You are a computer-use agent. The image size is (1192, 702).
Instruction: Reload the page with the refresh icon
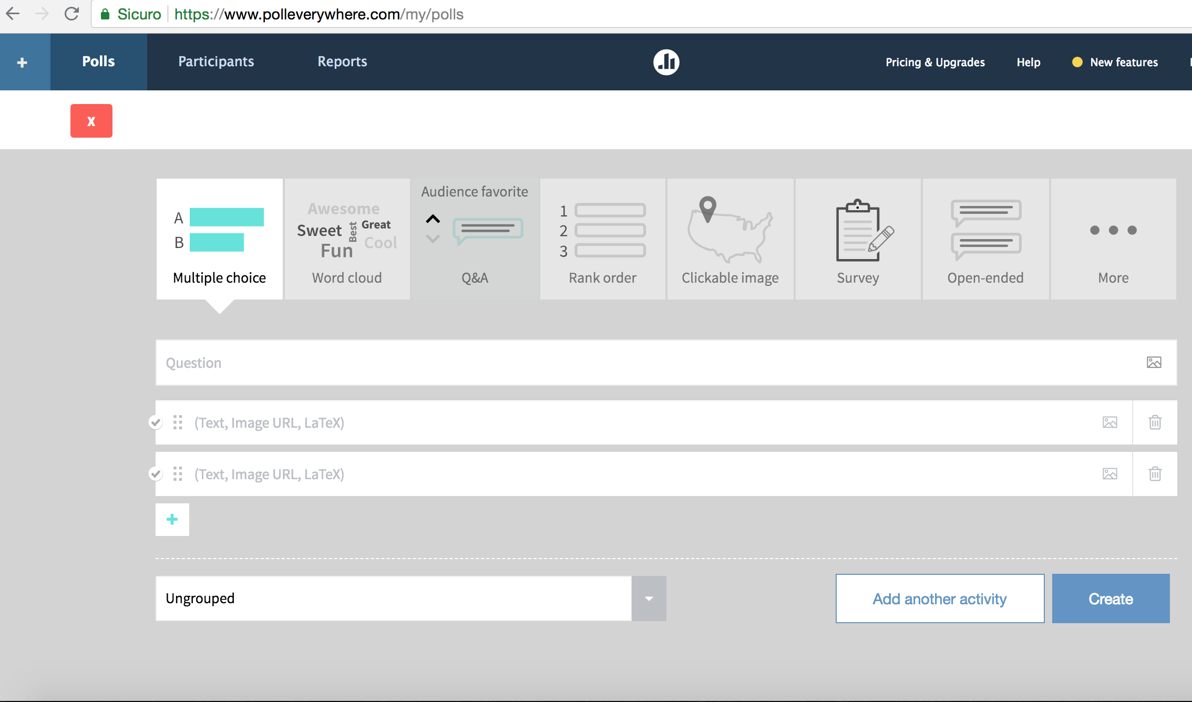pos(71,14)
